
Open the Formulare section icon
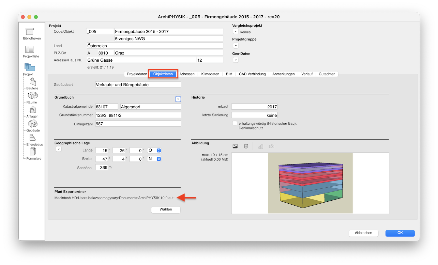point(33,151)
